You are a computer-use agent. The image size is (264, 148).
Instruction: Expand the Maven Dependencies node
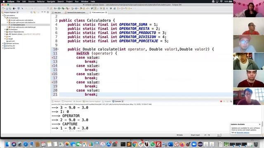click(x=5, y=32)
